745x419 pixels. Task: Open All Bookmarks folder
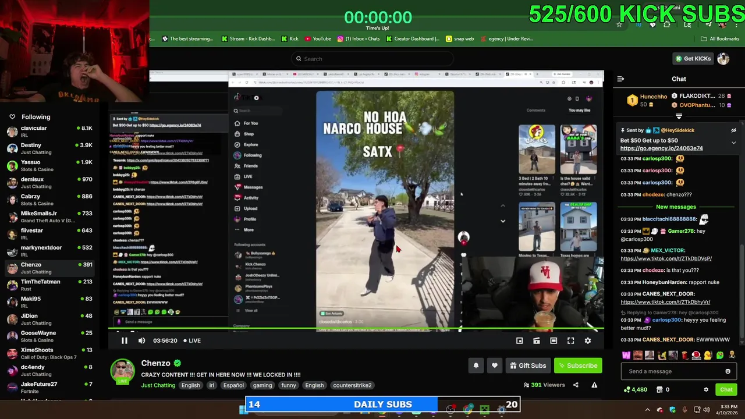point(720,39)
